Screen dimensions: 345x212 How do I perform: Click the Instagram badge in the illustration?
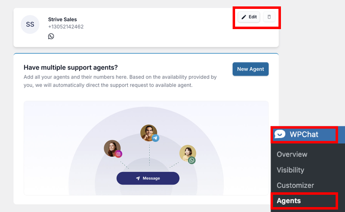[118, 154]
